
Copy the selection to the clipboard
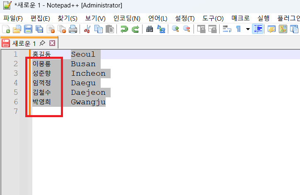99,29
